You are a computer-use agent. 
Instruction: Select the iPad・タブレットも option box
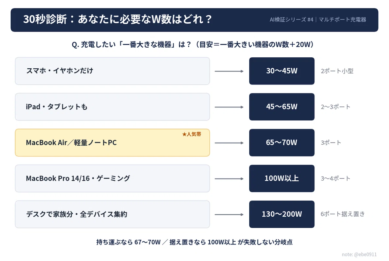[112, 107]
